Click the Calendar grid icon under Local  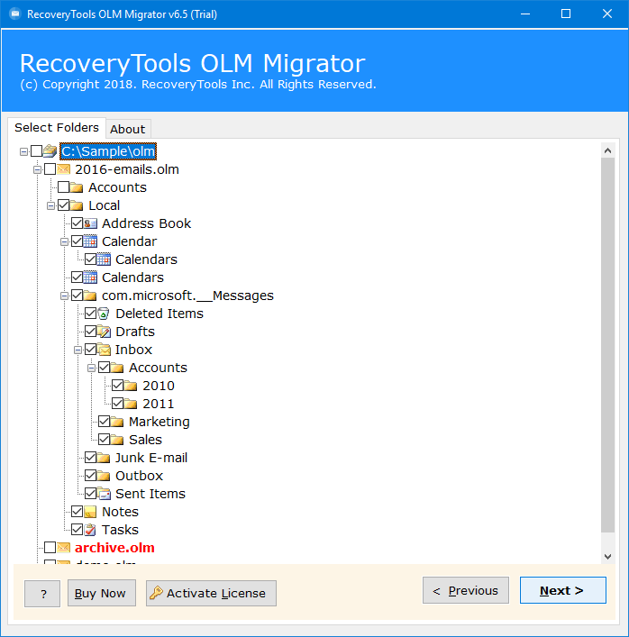tap(90, 241)
